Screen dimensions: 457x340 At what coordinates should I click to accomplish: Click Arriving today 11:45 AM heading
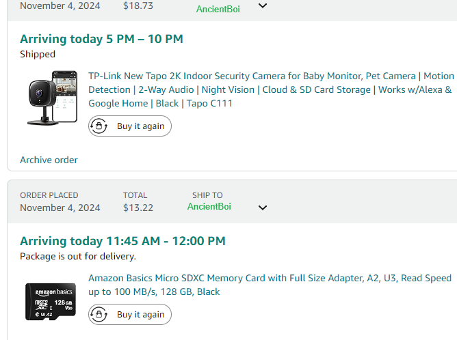[122, 241]
